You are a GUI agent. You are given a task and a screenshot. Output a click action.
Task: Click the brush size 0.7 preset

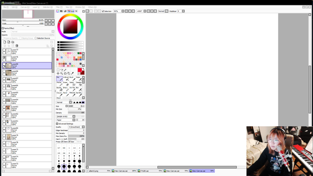59,147
